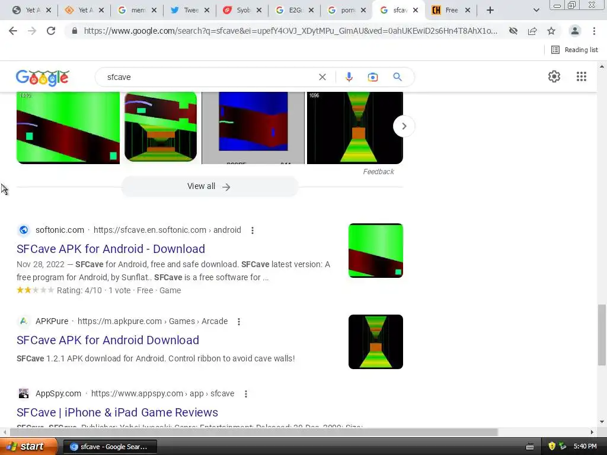Share this page via the share icon
Viewport: 607px width, 455px height.
(x=532, y=31)
